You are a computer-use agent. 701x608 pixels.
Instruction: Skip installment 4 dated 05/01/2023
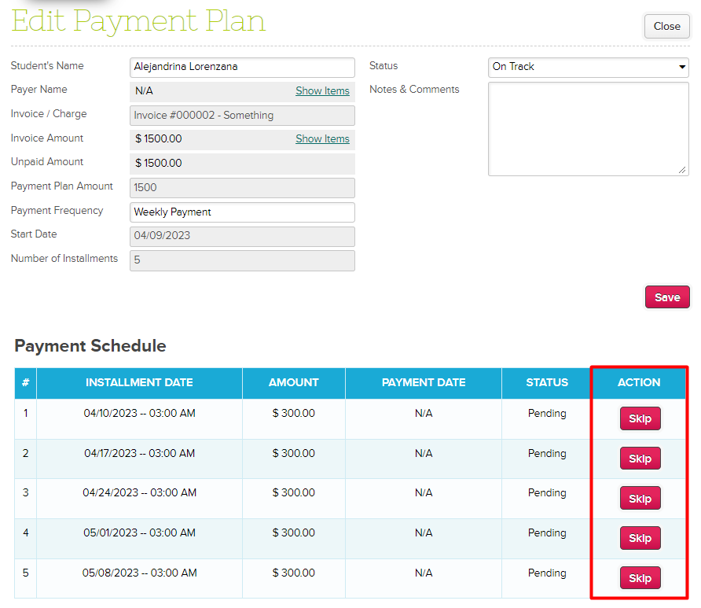[x=640, y=538]
